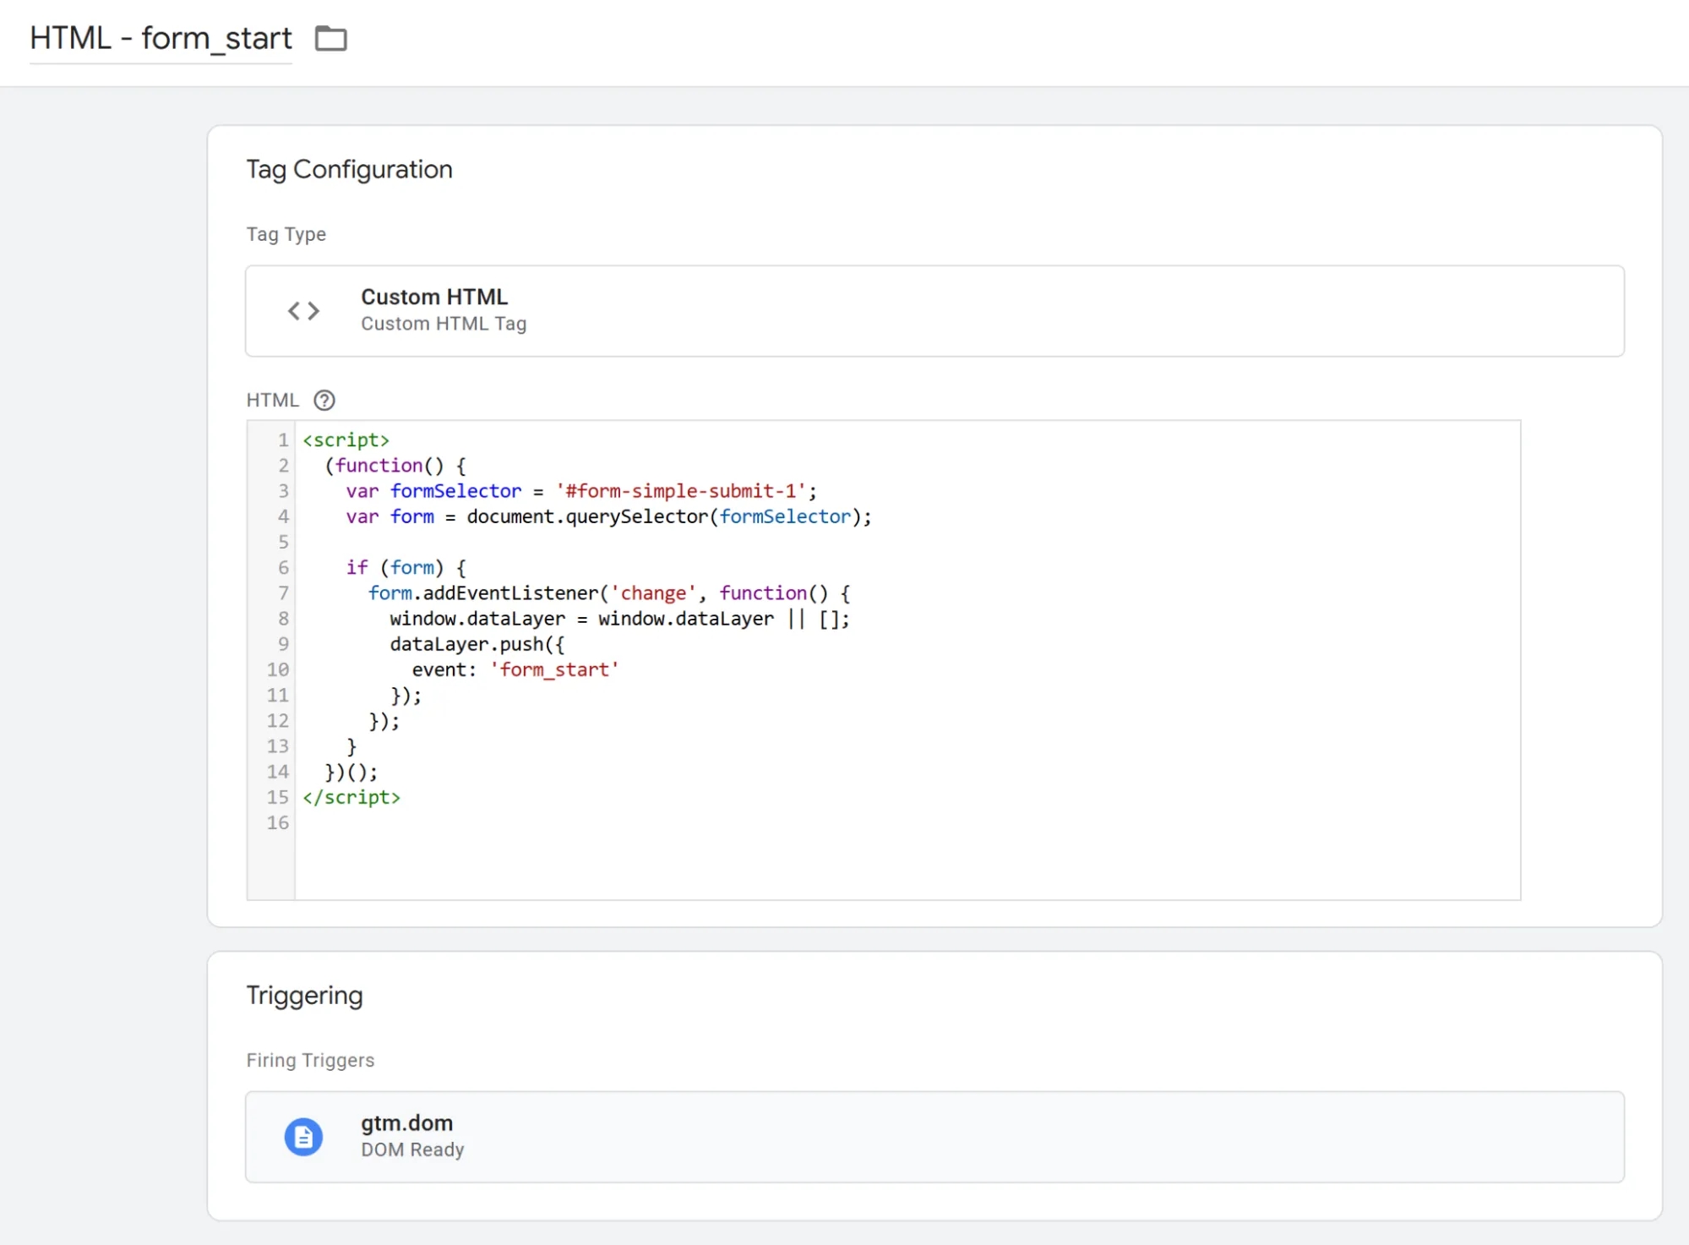Click the 'form_start' event string

554,669
